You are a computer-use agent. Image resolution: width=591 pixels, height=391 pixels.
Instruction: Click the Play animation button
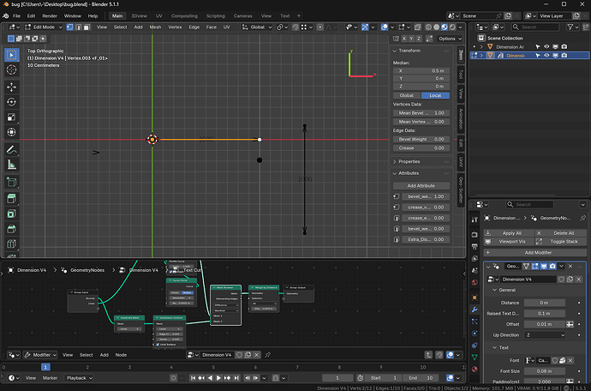pos(218,378)
